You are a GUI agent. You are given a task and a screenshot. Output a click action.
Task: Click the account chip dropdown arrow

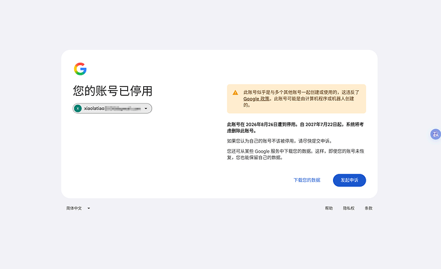(x=146, y=109)
